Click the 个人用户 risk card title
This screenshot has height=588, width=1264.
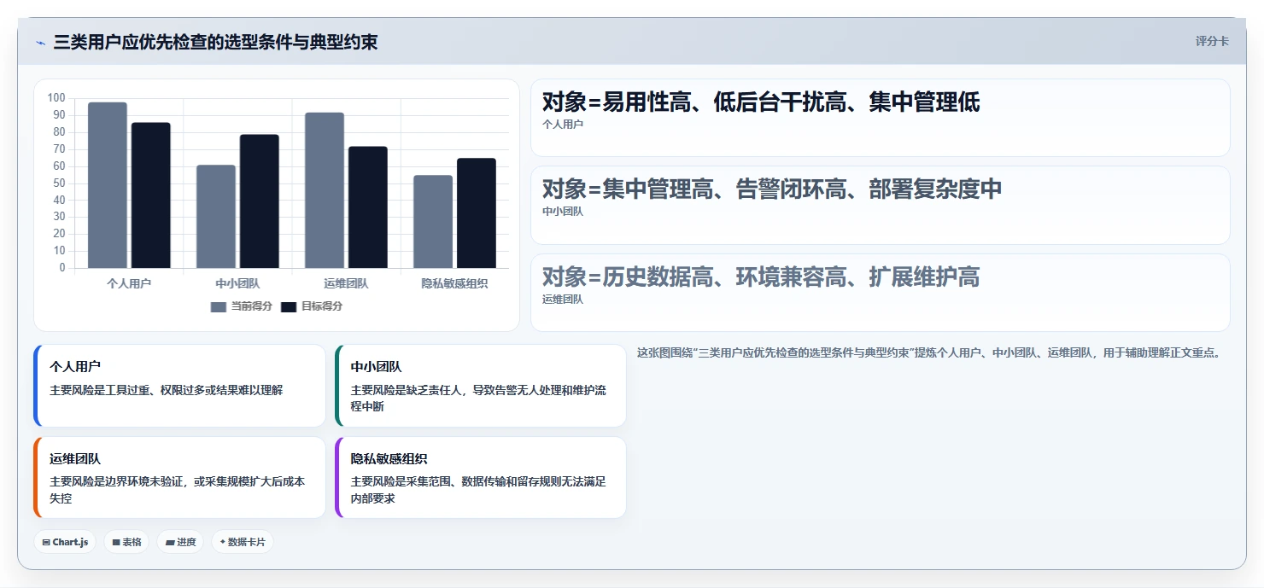(75, 366)
